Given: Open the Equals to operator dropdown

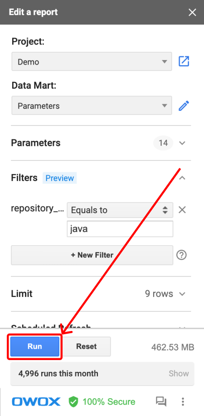Looking at the screenshot, I should (120, 210).
